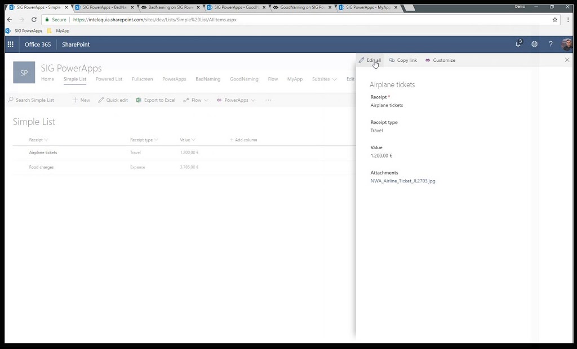
Task: Click the SIG PowerApps site title
Action: [x=71, y=68]
